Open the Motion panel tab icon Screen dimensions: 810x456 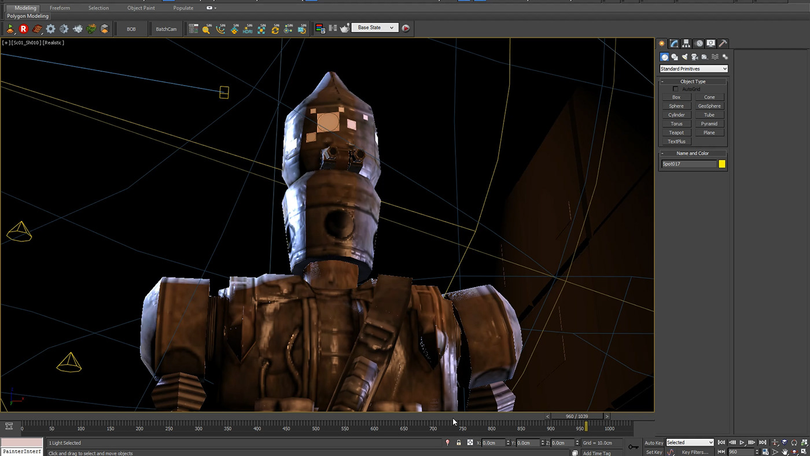(x=699, y=43)
